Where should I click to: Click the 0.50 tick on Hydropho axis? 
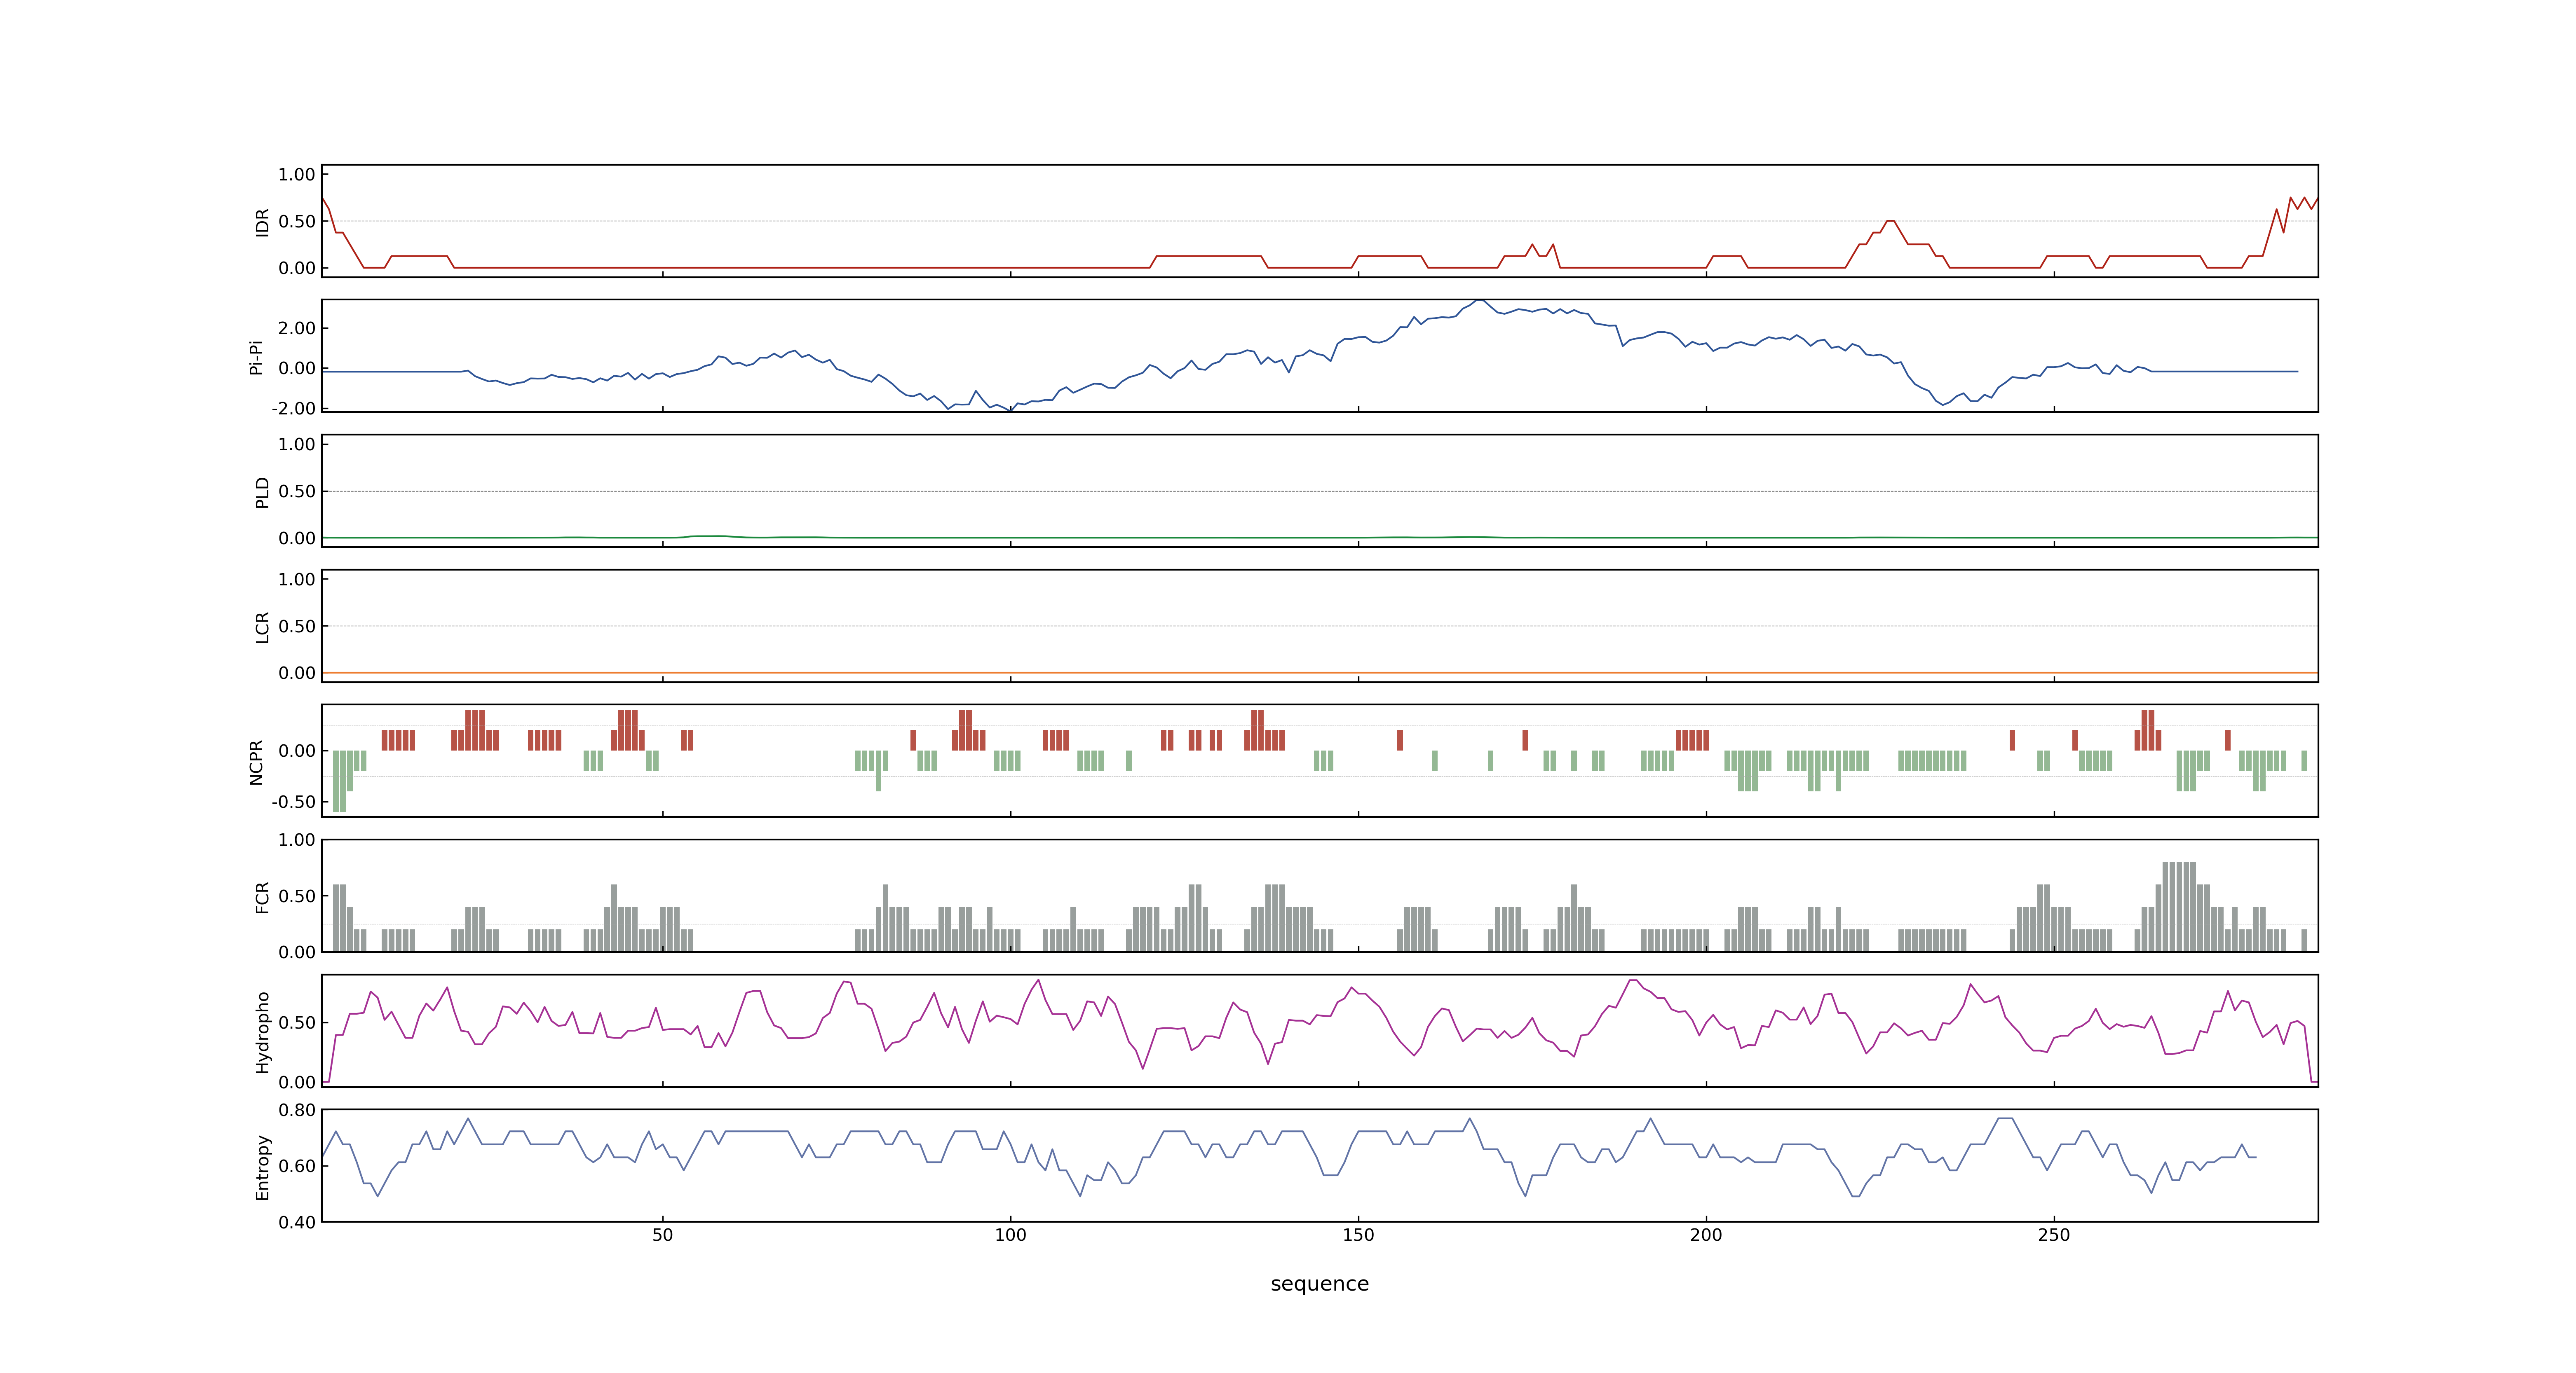tap(297, 1022)
